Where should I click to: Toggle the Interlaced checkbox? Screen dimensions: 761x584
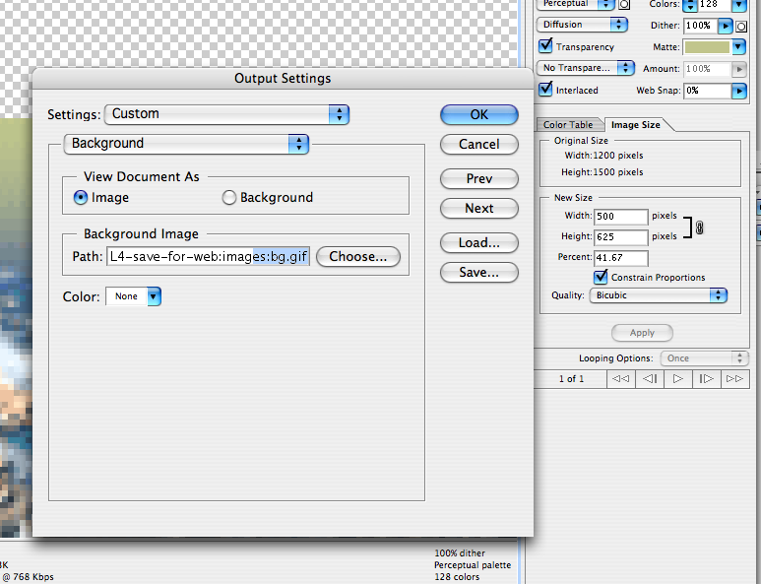point(545,90)
